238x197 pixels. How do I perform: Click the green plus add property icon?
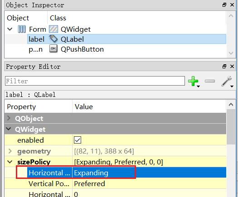click(193, 81)
